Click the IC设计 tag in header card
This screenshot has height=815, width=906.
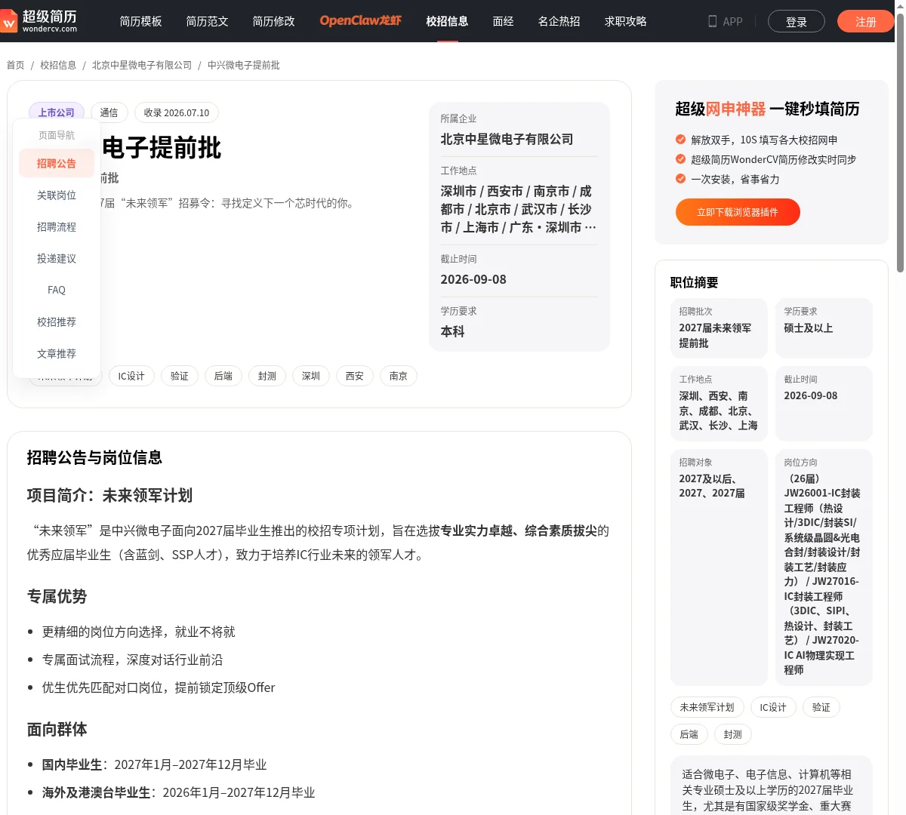[x=131, y=376]
